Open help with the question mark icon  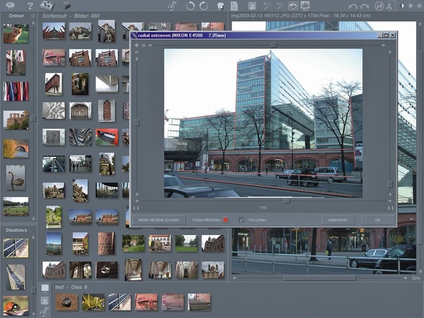[x=30, y=5]
